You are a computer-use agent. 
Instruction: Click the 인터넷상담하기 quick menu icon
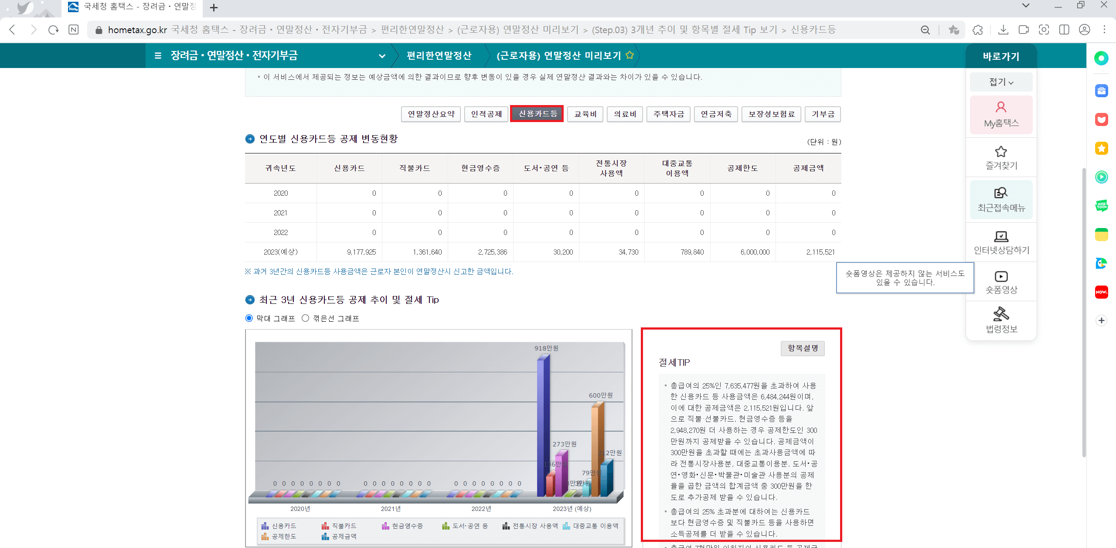tap(1001, 240)
